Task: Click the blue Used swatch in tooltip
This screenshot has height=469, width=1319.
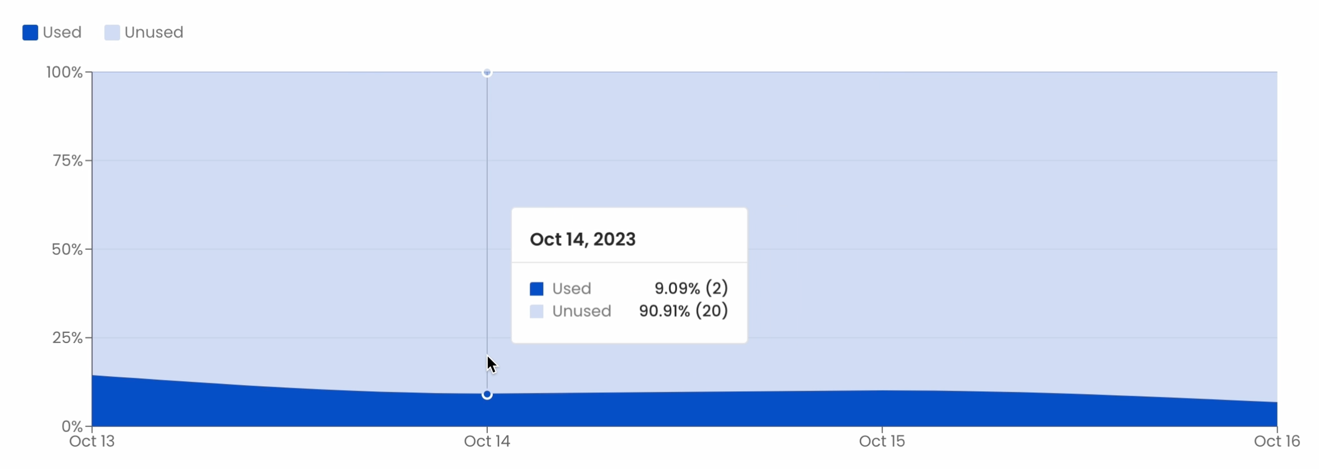Action: pos(536,289)
